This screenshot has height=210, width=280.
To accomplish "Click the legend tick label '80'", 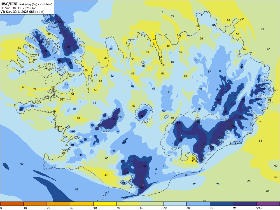I will click(188, 208).
